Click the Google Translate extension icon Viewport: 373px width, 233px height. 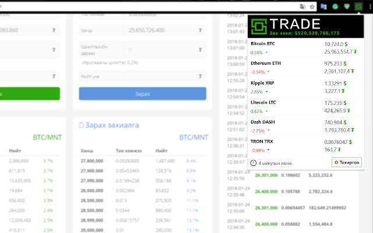pos(323,6)
